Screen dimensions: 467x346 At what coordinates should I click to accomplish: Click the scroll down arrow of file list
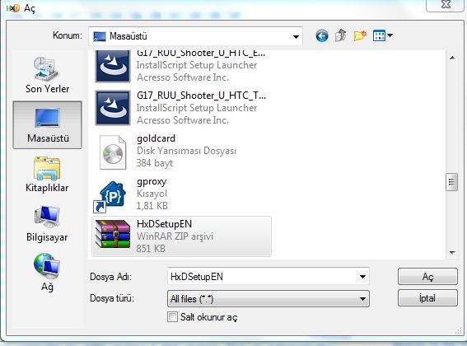(x=452, y=253)
